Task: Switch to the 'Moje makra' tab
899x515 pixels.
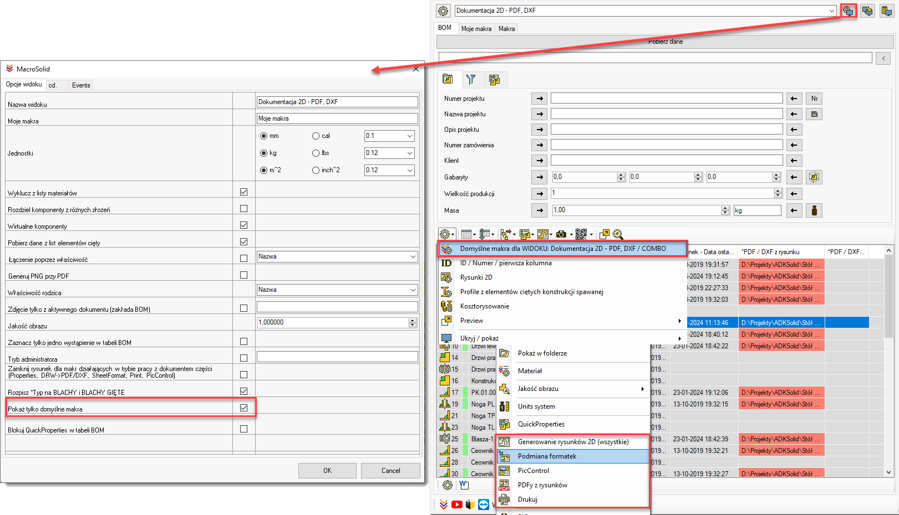Action: click(x=476, y=29)
